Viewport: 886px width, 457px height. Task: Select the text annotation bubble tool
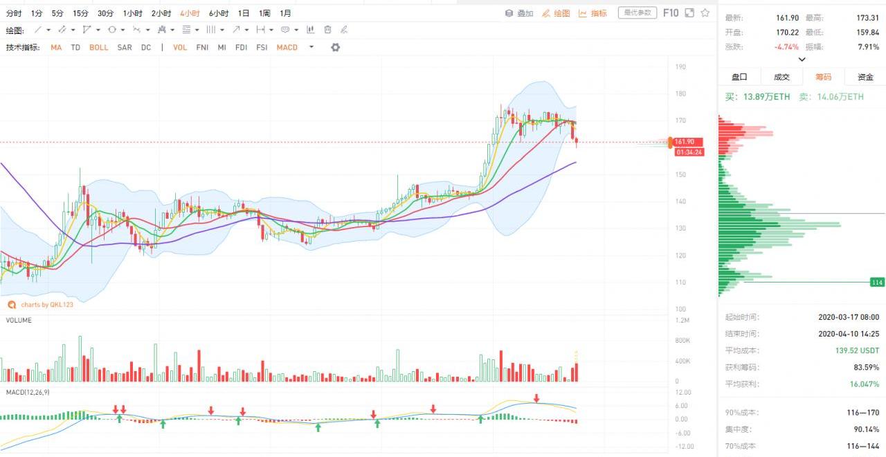coord(285,30)
